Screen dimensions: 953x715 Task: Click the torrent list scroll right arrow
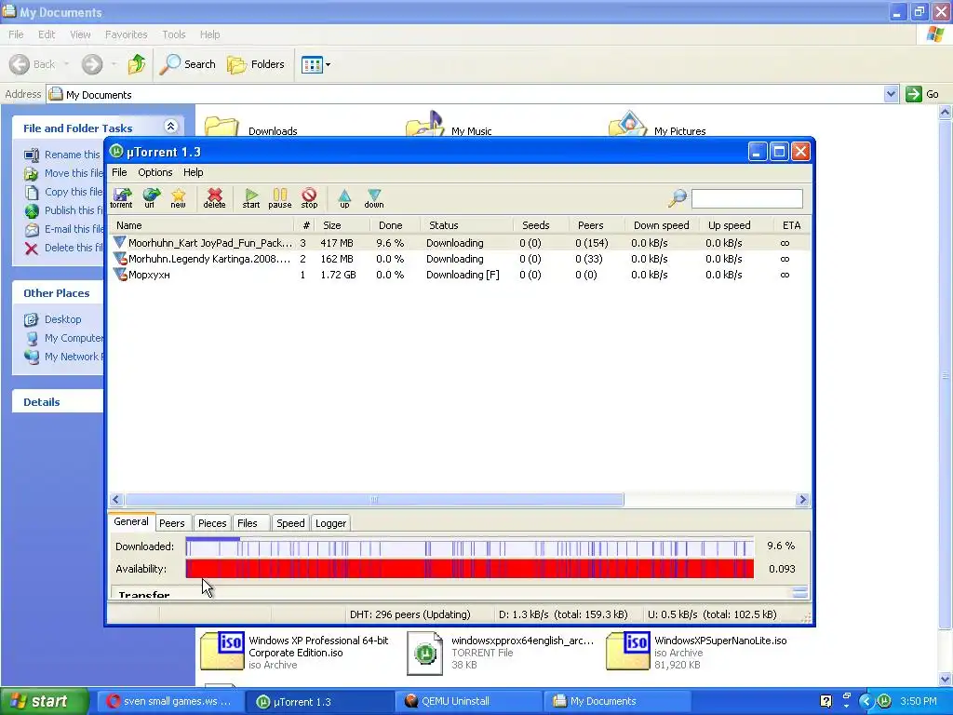(802, 500)
